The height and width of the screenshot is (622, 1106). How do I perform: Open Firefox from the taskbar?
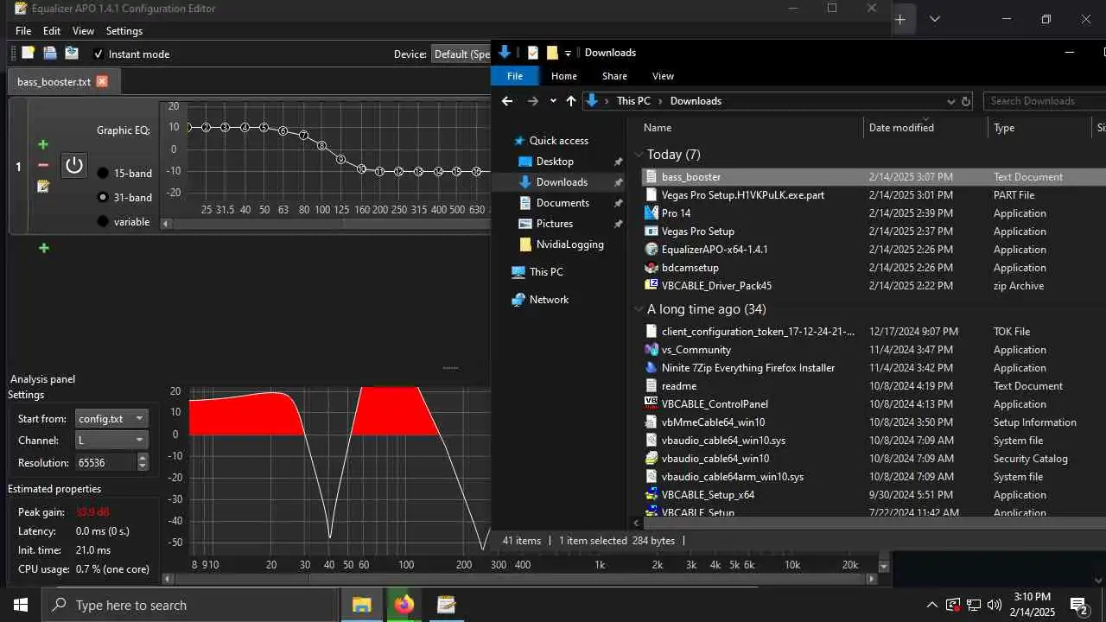pos(404,605)
